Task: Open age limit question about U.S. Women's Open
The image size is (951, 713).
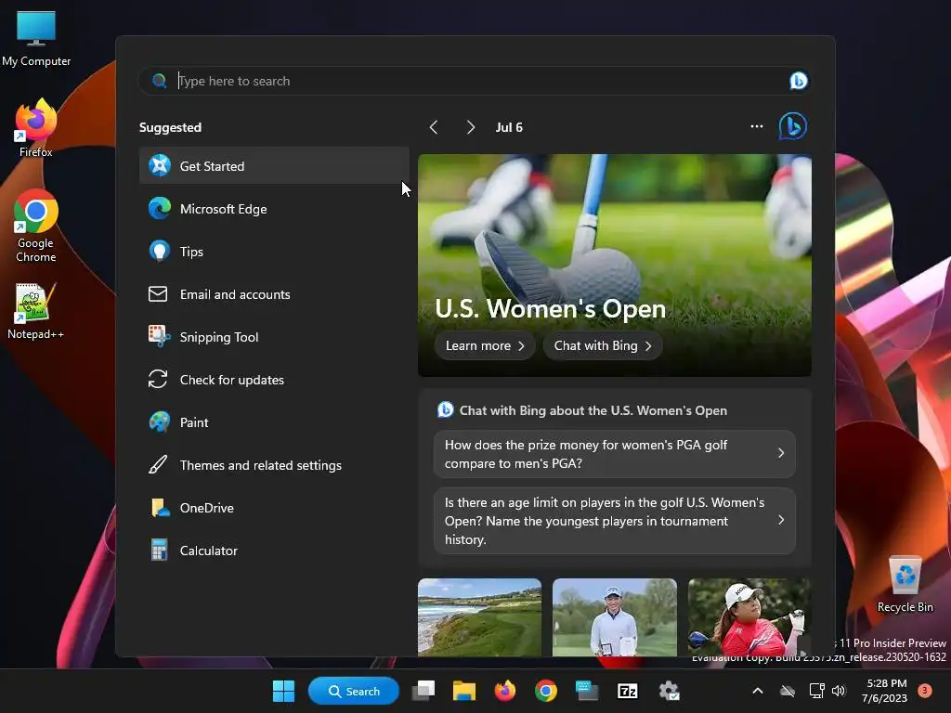Action: coord(615,521)
